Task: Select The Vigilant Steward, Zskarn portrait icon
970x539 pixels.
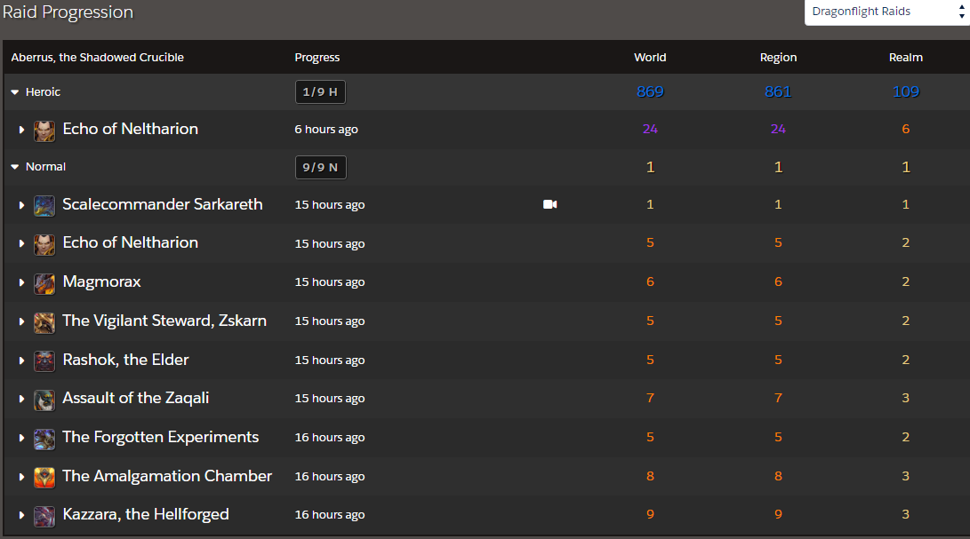Action: 44,321
